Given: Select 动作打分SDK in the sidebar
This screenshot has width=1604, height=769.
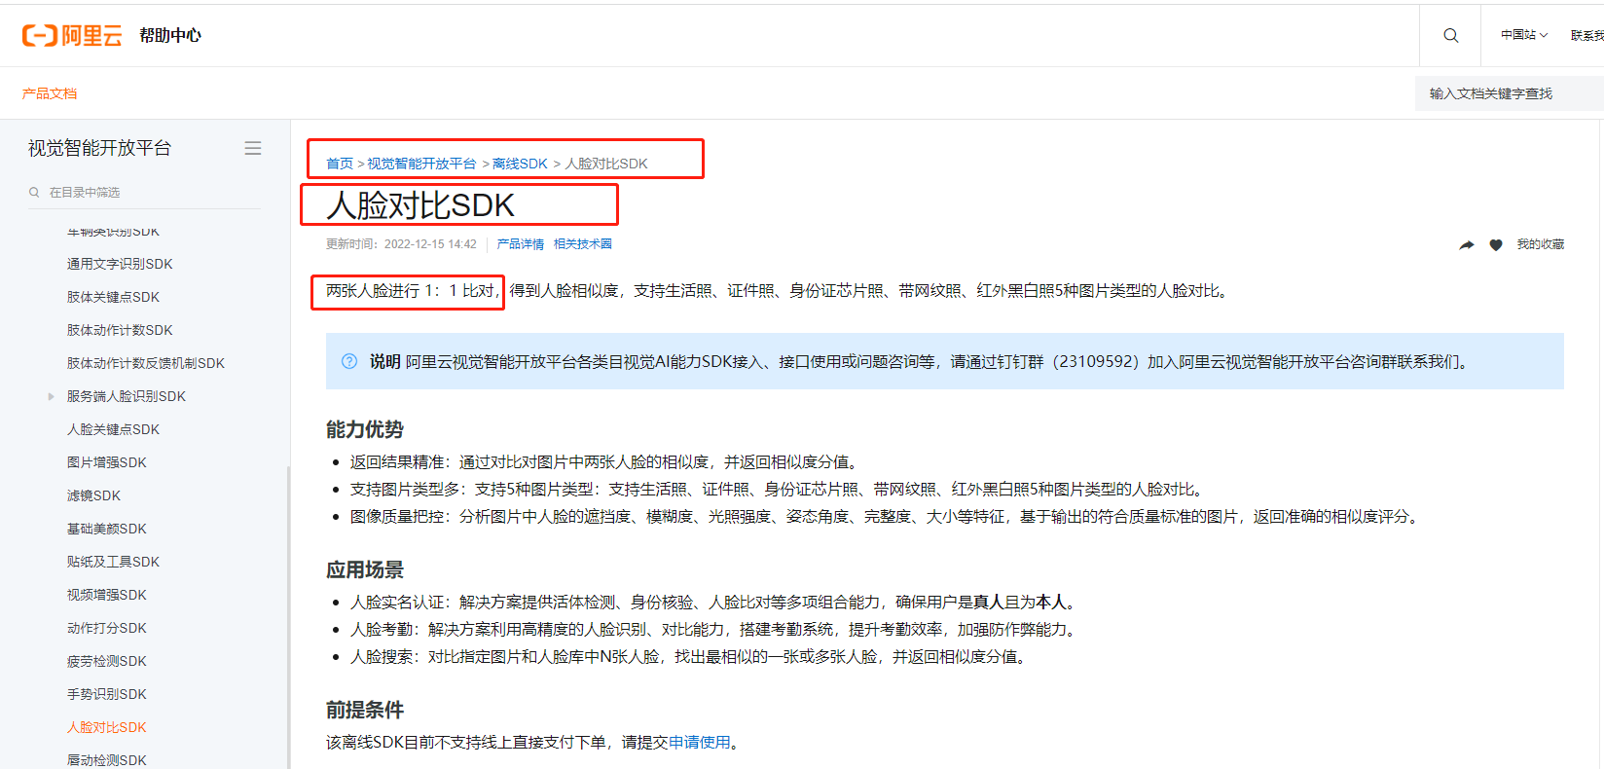Looking at the screenshot, I should pyautogui.click(x=107, y=628).
